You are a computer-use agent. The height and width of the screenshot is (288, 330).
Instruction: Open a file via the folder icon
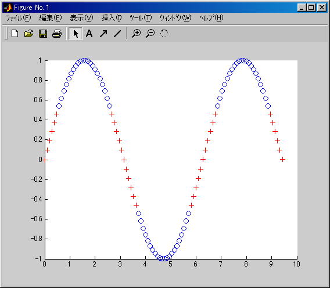click(29, 34)
